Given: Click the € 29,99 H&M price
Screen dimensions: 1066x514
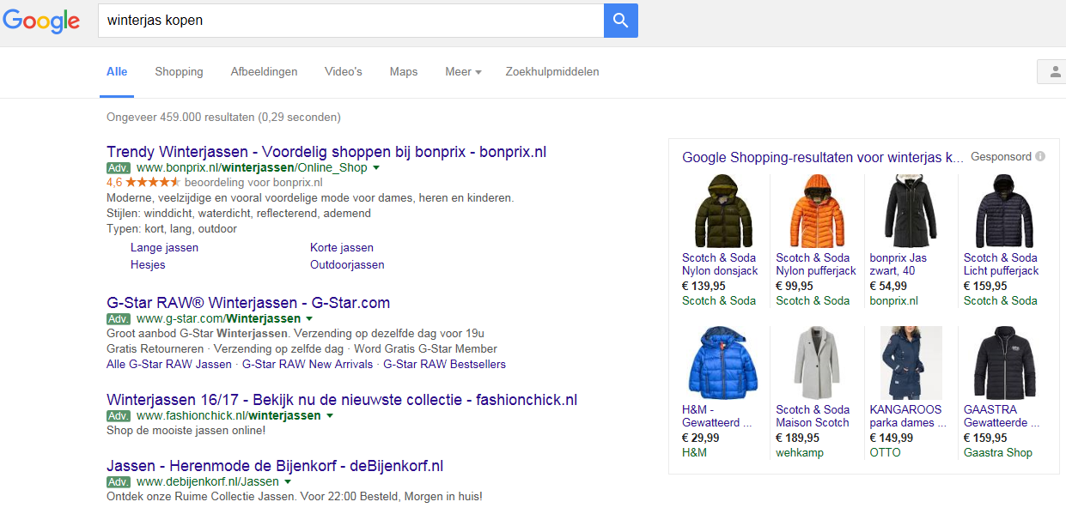Looking at the screenshot, I should [702, 438].
